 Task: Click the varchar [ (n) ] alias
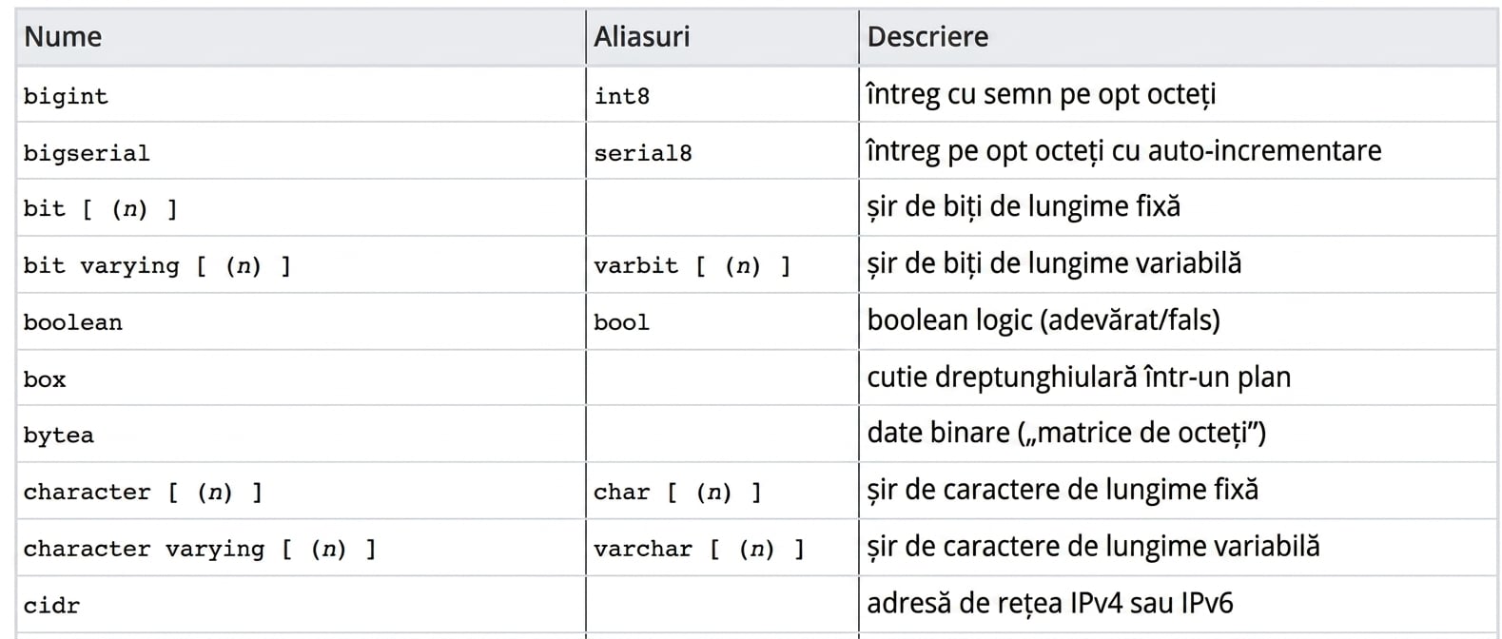(x=699, y=550)
